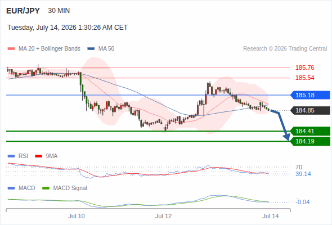
Task: Select the 185.18 pivot price label
Action: 310,95
